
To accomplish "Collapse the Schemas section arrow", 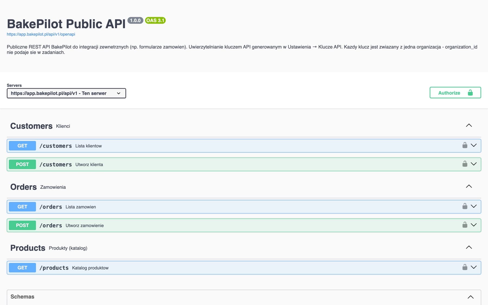I will pyautogui.click(x=471, y=297).
